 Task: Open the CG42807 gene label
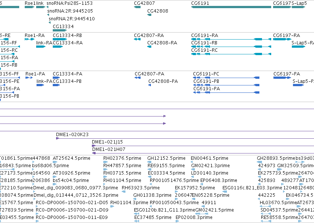coord(144,3)
